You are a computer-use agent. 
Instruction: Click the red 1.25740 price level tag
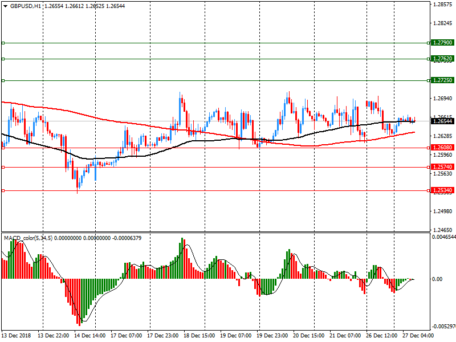click(x=442, y=167)
